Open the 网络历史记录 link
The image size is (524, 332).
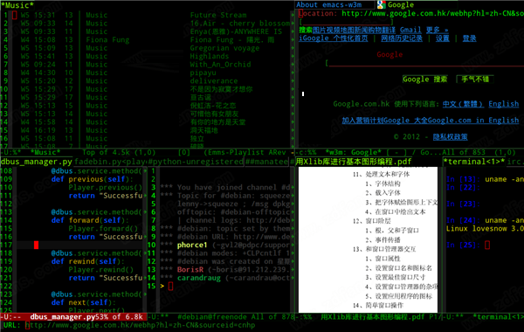coord(402,38)
